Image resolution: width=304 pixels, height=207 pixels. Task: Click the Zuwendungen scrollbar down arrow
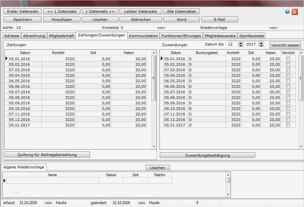click(301, 147)
